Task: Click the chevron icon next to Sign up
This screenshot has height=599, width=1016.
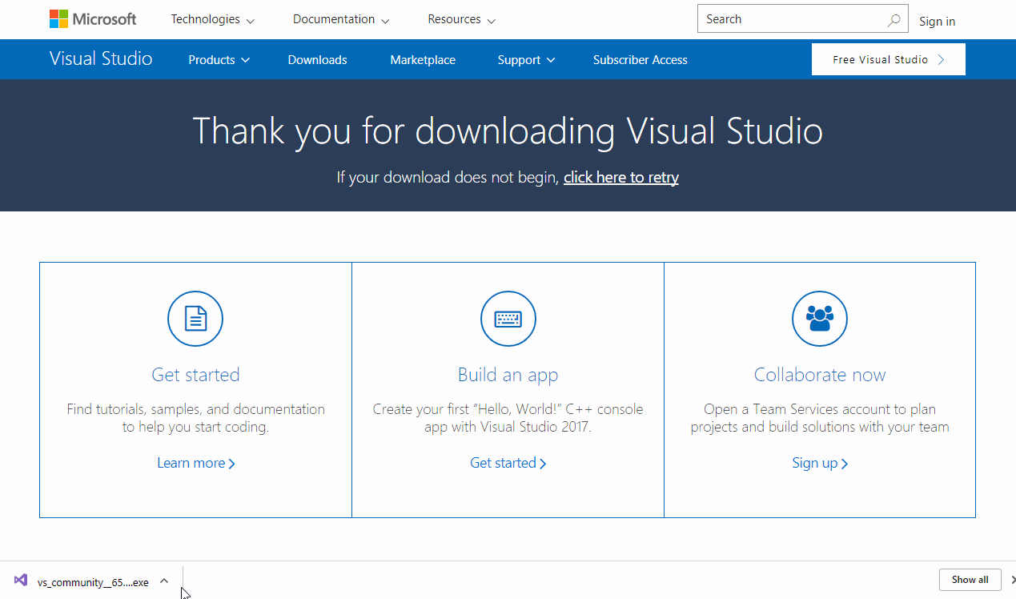Action: [x=845, y=463]
